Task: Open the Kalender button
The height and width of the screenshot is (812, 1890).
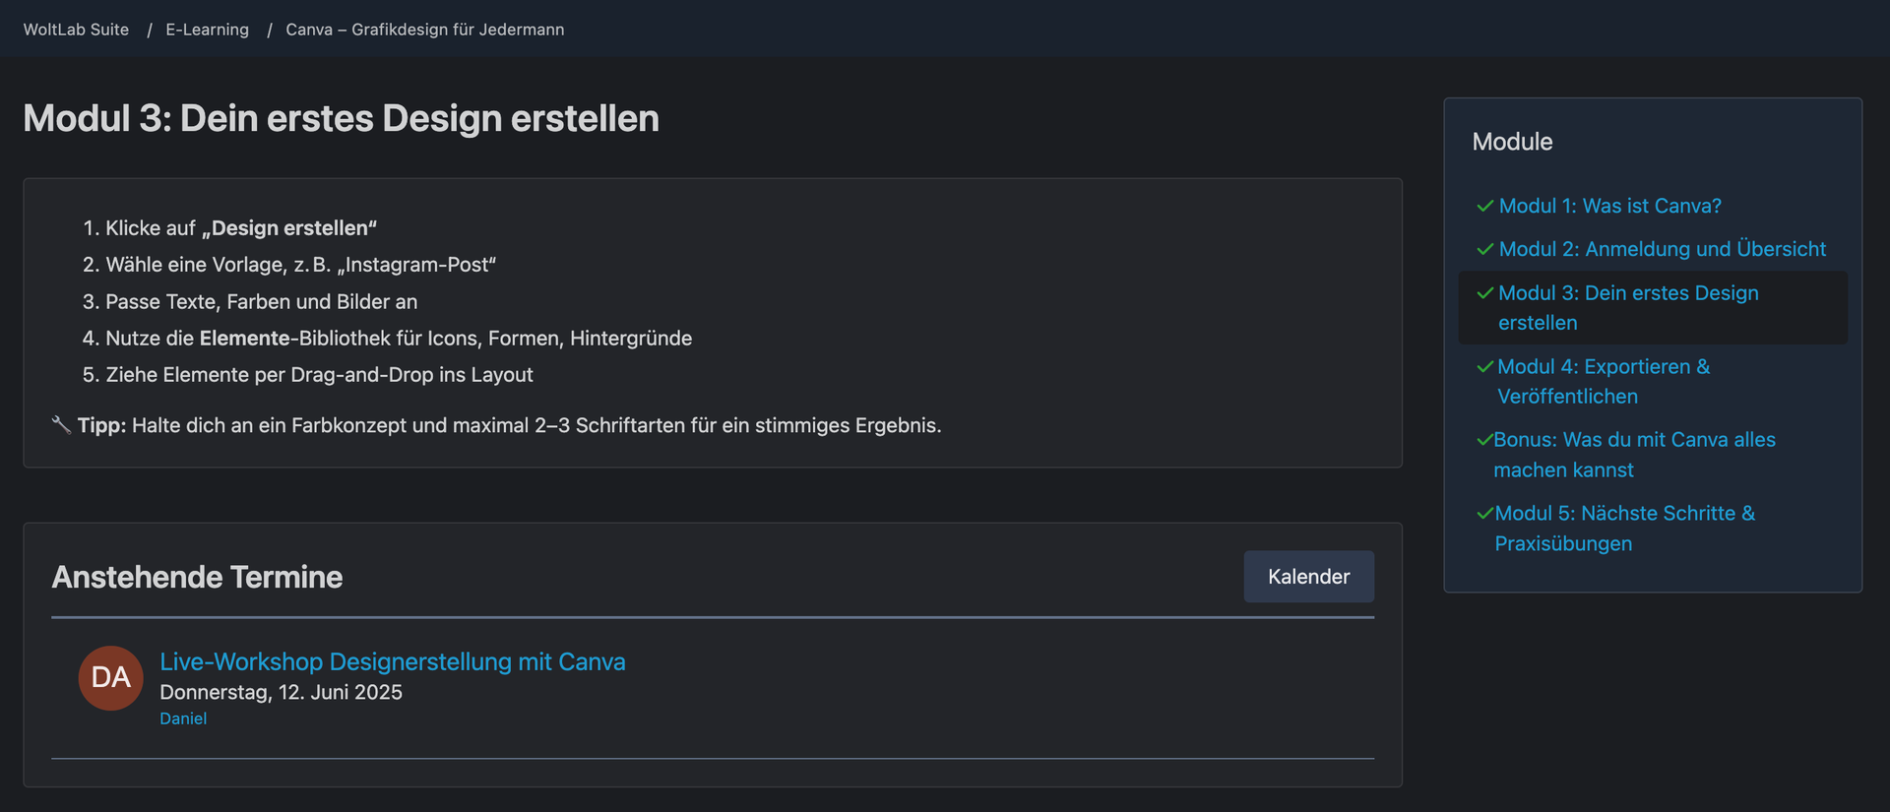Action: tap(1308, 577)
